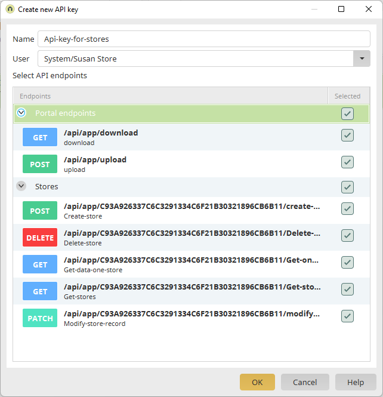The height and width of the screenshot is (397, 383).
Task: Click the Selected column header
Action: tap(347, 96)
